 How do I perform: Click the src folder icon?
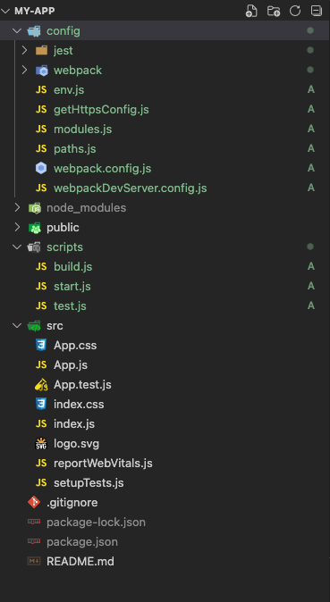click(x=34, y=326)
